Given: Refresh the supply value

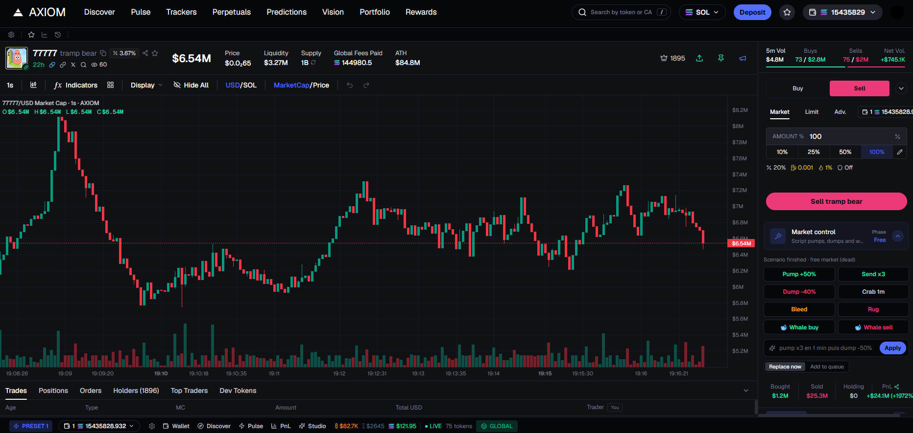Looking at the screenshot, I should 313,63.
